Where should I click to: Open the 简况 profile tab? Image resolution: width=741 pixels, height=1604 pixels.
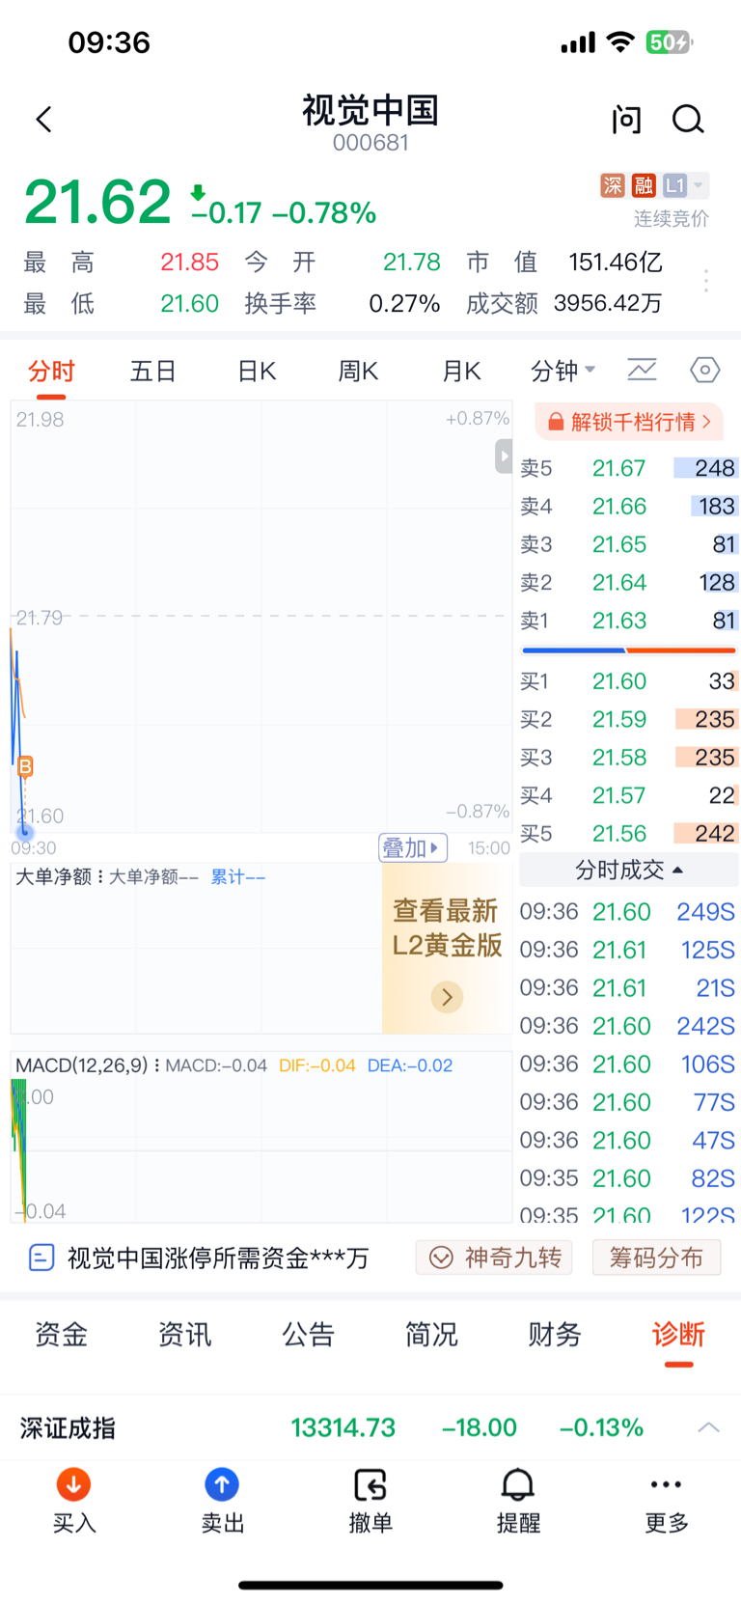(x=431, y=1335)
